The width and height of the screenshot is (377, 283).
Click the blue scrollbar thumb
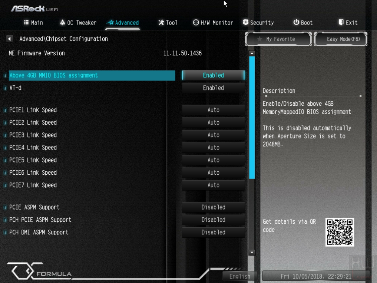tap(252, 118)
